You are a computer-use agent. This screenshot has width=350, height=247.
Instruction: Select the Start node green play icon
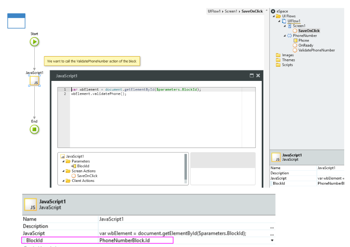tap(34, 42)
